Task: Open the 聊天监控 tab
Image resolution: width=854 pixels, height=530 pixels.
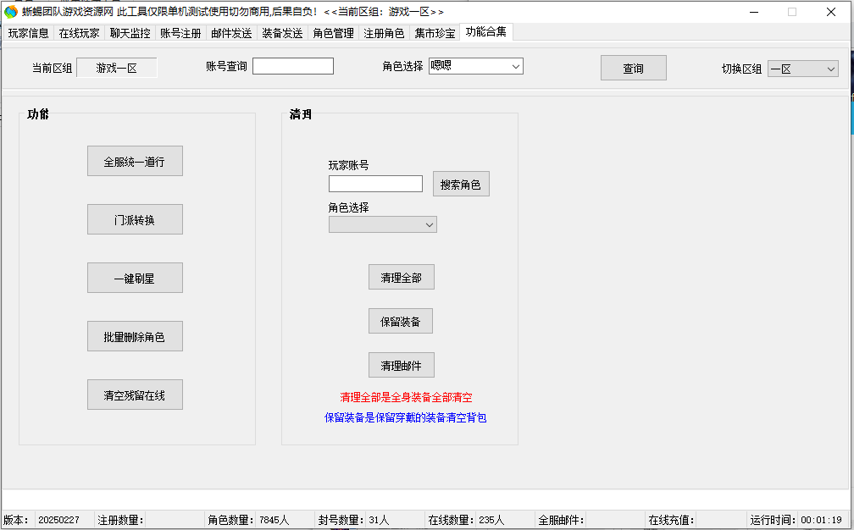Action: coord(130,33)
